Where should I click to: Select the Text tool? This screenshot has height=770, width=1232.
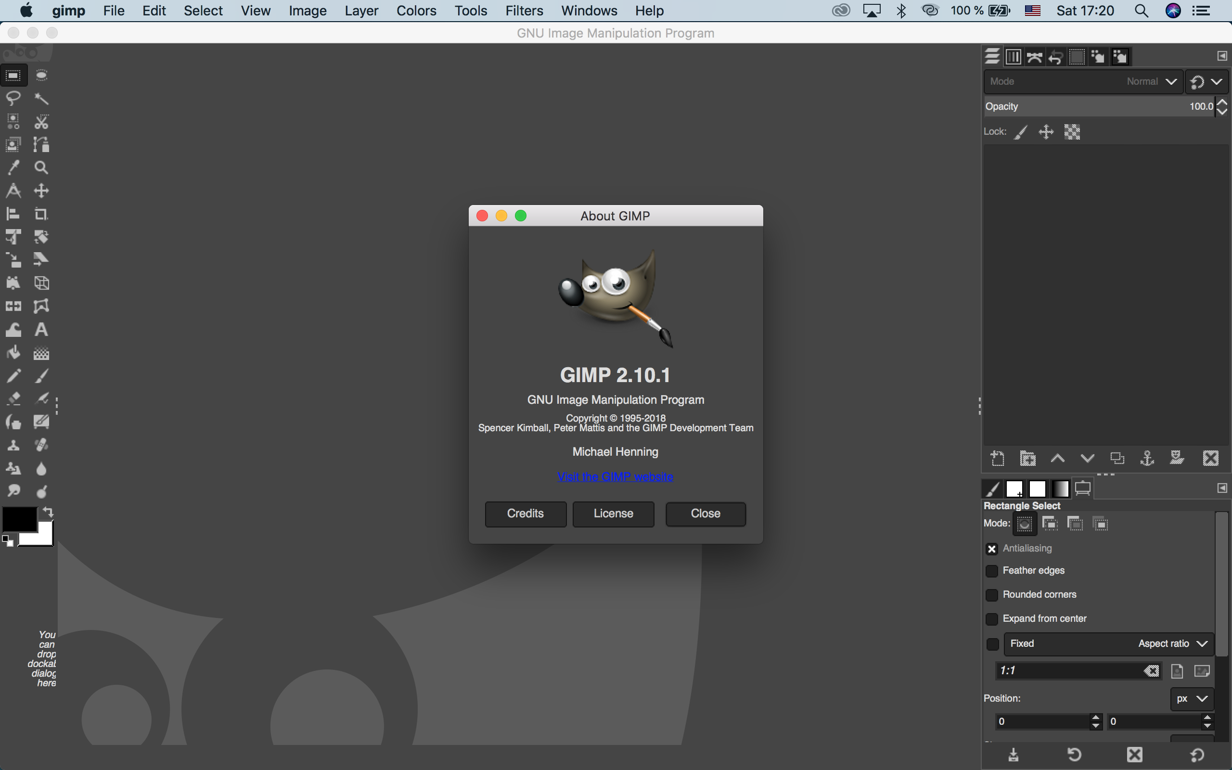point(41,330)
